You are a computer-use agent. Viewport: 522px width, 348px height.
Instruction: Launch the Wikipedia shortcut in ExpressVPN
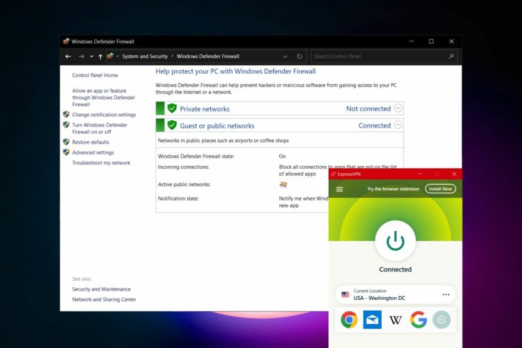[395, 320]
